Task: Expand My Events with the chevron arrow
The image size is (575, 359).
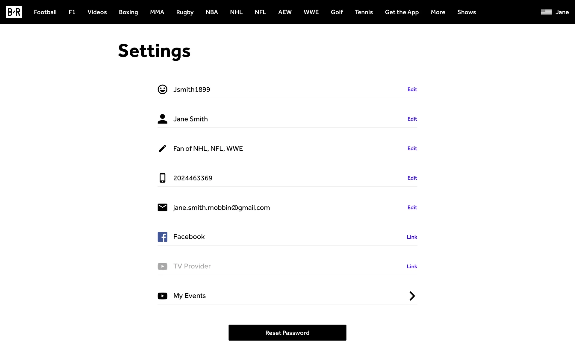Action: (x=412, y=296)
